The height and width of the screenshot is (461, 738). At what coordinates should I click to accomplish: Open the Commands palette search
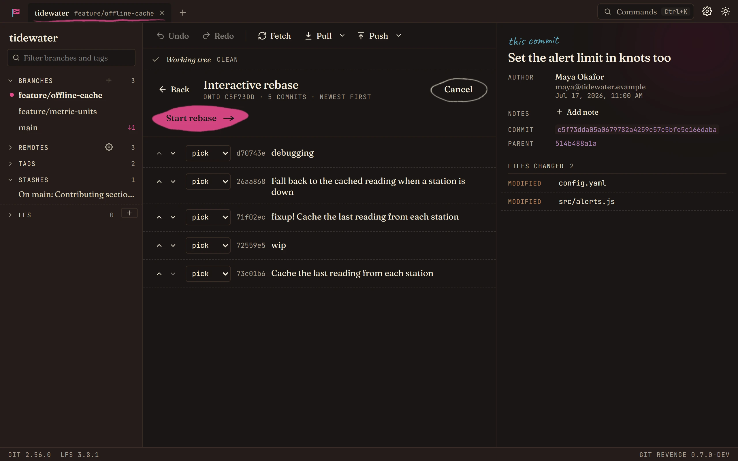(x=645, y=12)
